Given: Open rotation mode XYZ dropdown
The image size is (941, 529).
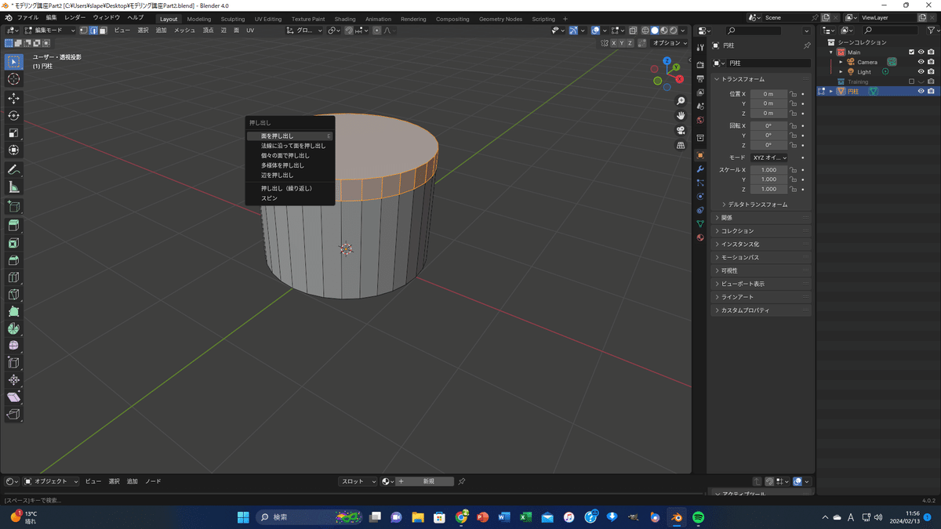Looking at the screenshot, I should click(x=769, y=158).
